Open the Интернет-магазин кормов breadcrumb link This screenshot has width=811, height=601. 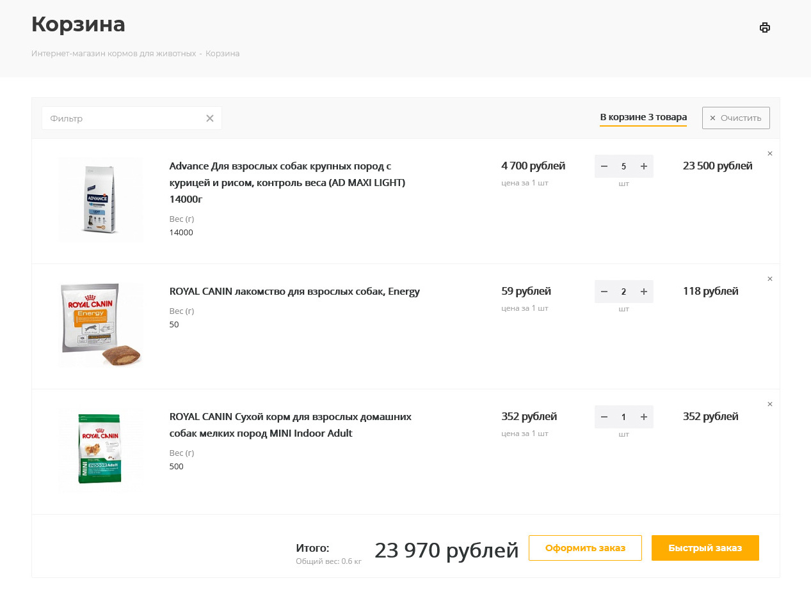click(x=113, y=54)
